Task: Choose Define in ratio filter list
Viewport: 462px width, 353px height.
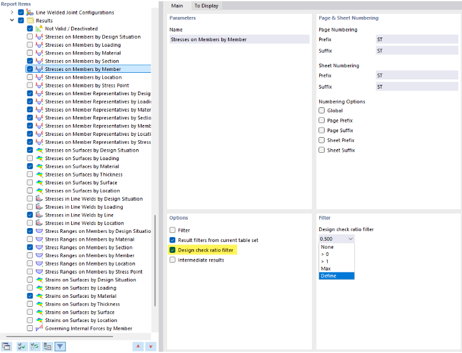Action: (x=337, y=276)
